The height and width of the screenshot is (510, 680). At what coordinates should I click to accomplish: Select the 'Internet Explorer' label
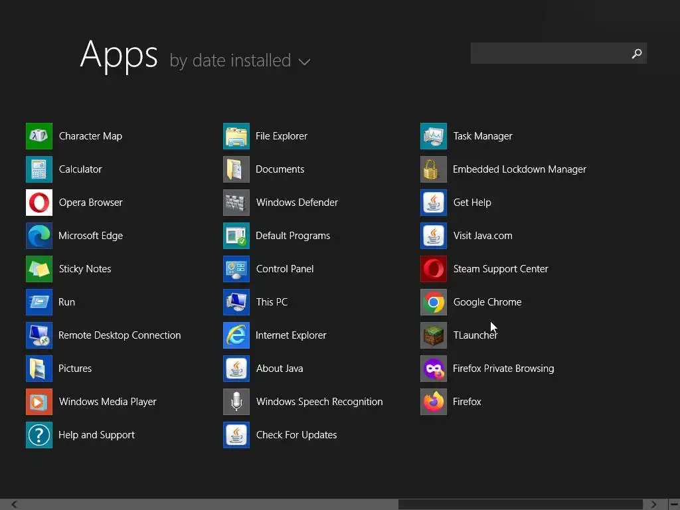click(x=291, y=335)
